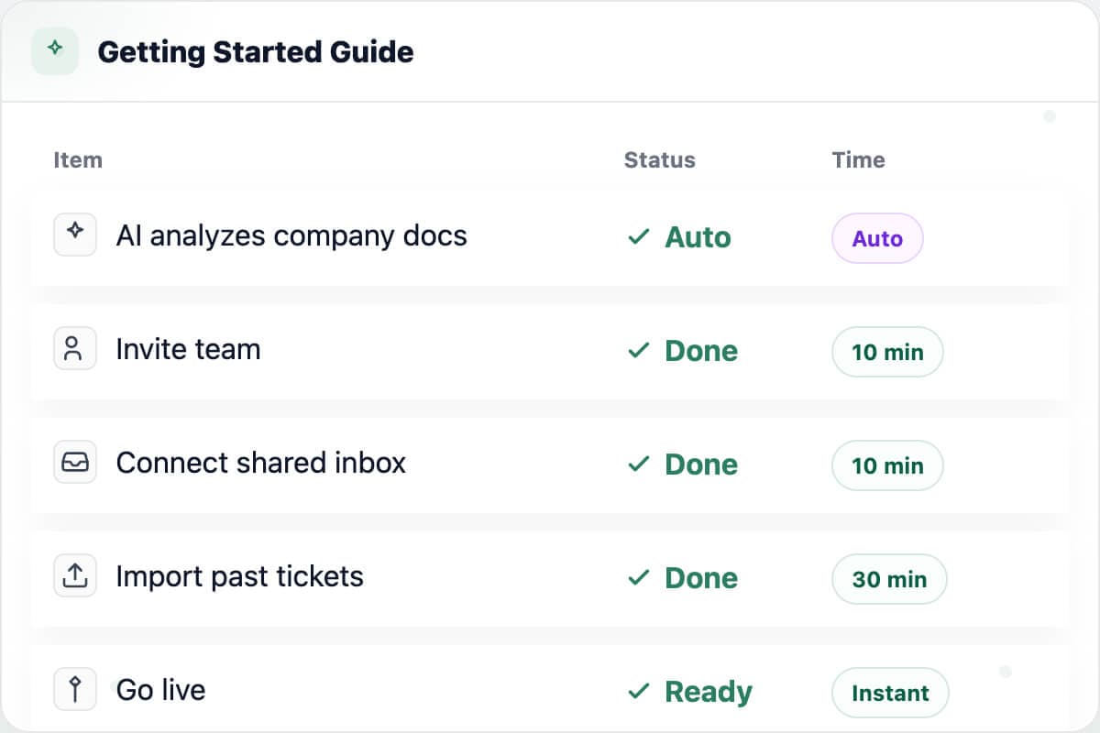Open the purple Auto time badge
Image resolution: width=1100 pixels, height=733 pixels.
click(x=877, y=238)
